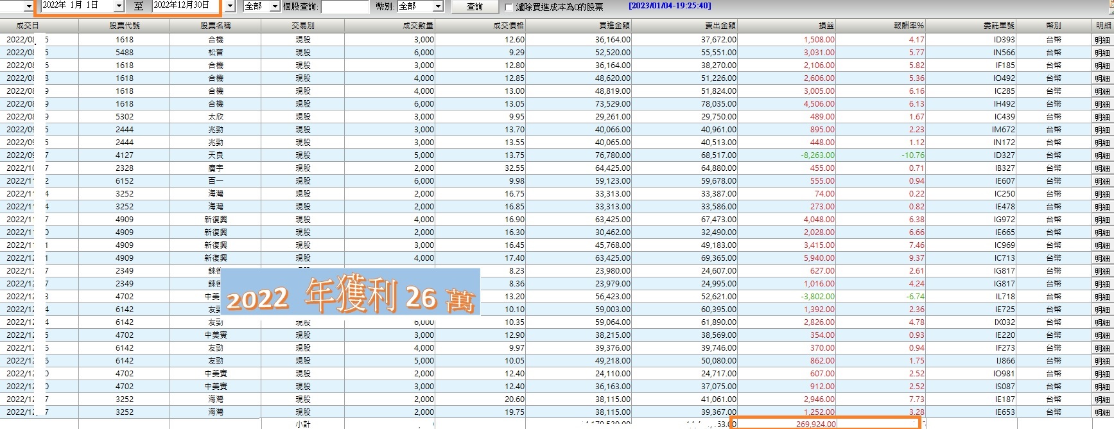
Task: Open 明細 for order ID393
Action: point(1102,40)
